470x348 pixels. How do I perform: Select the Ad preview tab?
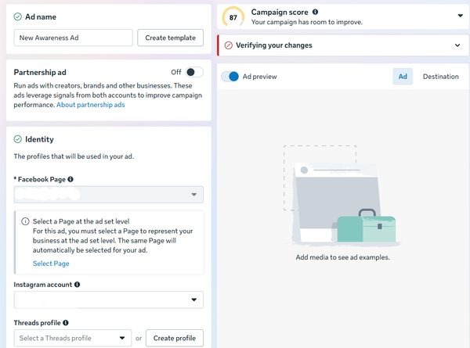(403, 77)
